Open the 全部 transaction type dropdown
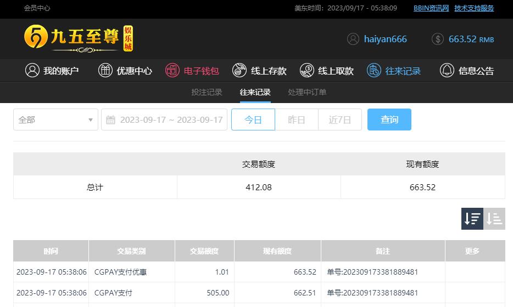513x307 pixels. [55, 120]
